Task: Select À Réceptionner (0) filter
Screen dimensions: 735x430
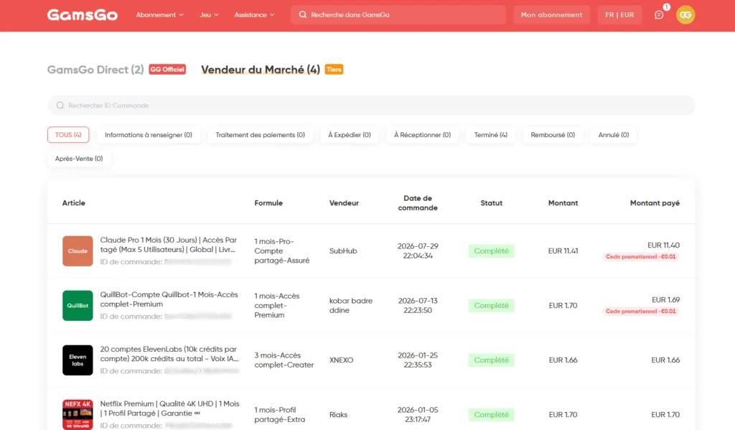Action: pos(422,135)
